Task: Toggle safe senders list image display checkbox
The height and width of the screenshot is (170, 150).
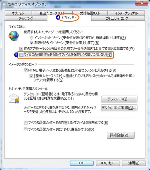Action: point(31,76)
